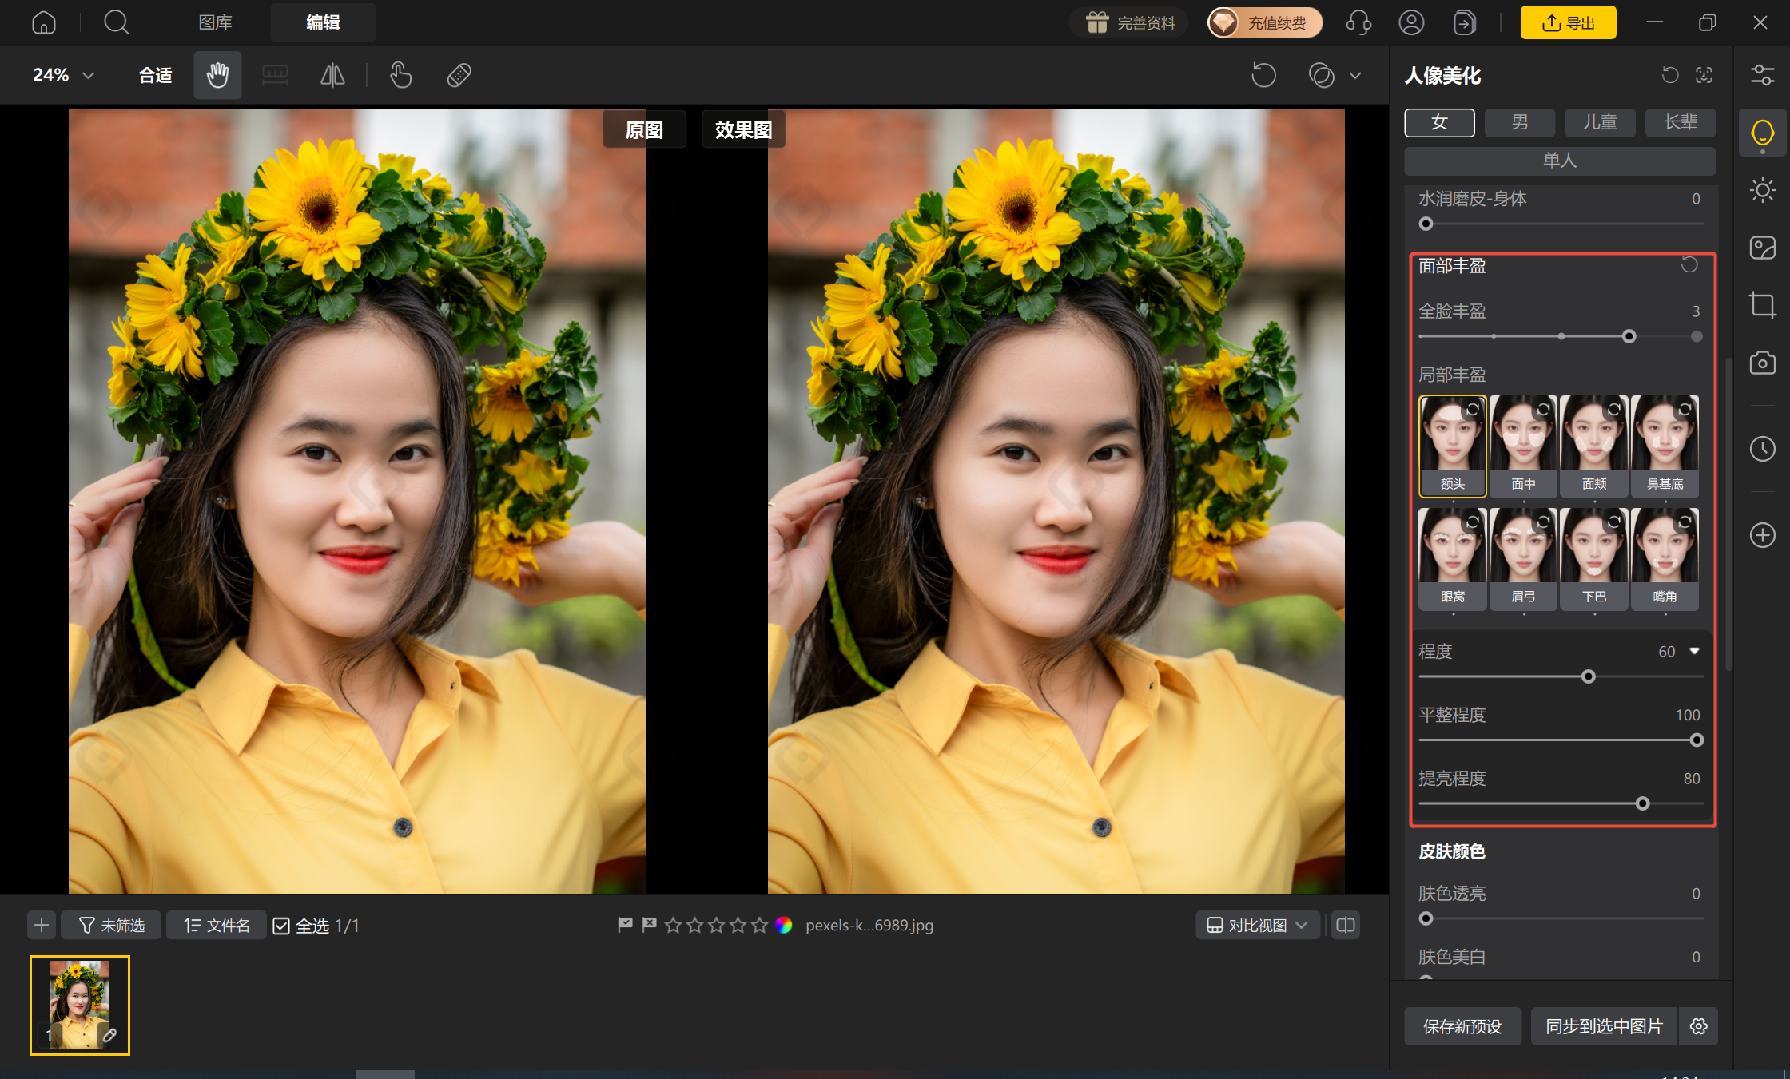Image resolution: width=1790 pixels, height=1079 pixels.
Task: Open the 对比视图 view dropdown
Action: (x=1257, y=925)
